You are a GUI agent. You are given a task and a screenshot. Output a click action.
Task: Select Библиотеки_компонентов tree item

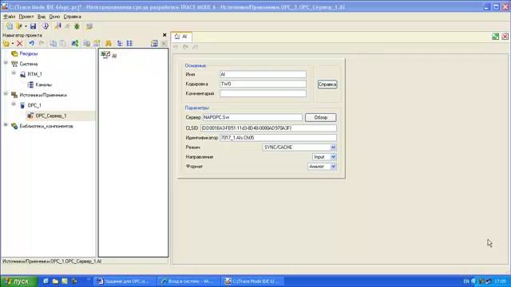coord(46,126)
